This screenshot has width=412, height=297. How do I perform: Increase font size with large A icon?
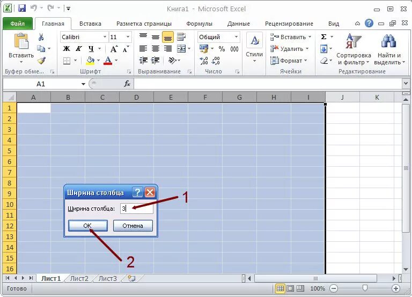114,49
